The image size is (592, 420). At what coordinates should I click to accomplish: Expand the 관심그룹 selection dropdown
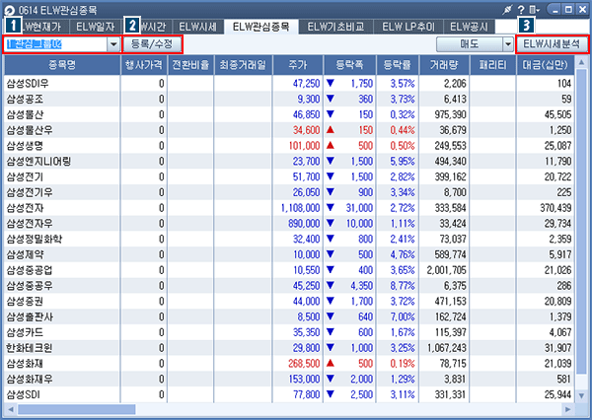pos(113,44)
